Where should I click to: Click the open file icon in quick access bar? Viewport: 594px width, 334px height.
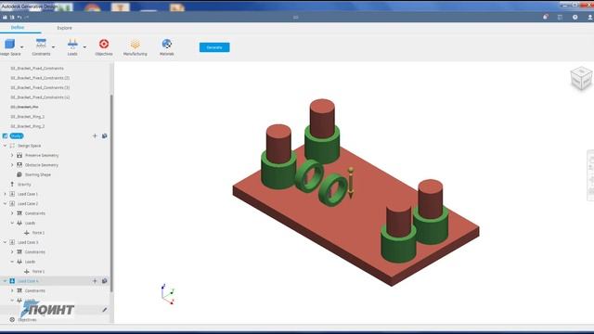click(x=5, y=17)
